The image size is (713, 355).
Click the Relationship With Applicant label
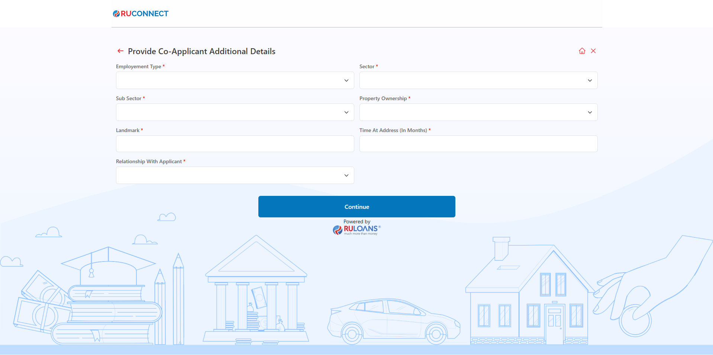tap(149, 161)
